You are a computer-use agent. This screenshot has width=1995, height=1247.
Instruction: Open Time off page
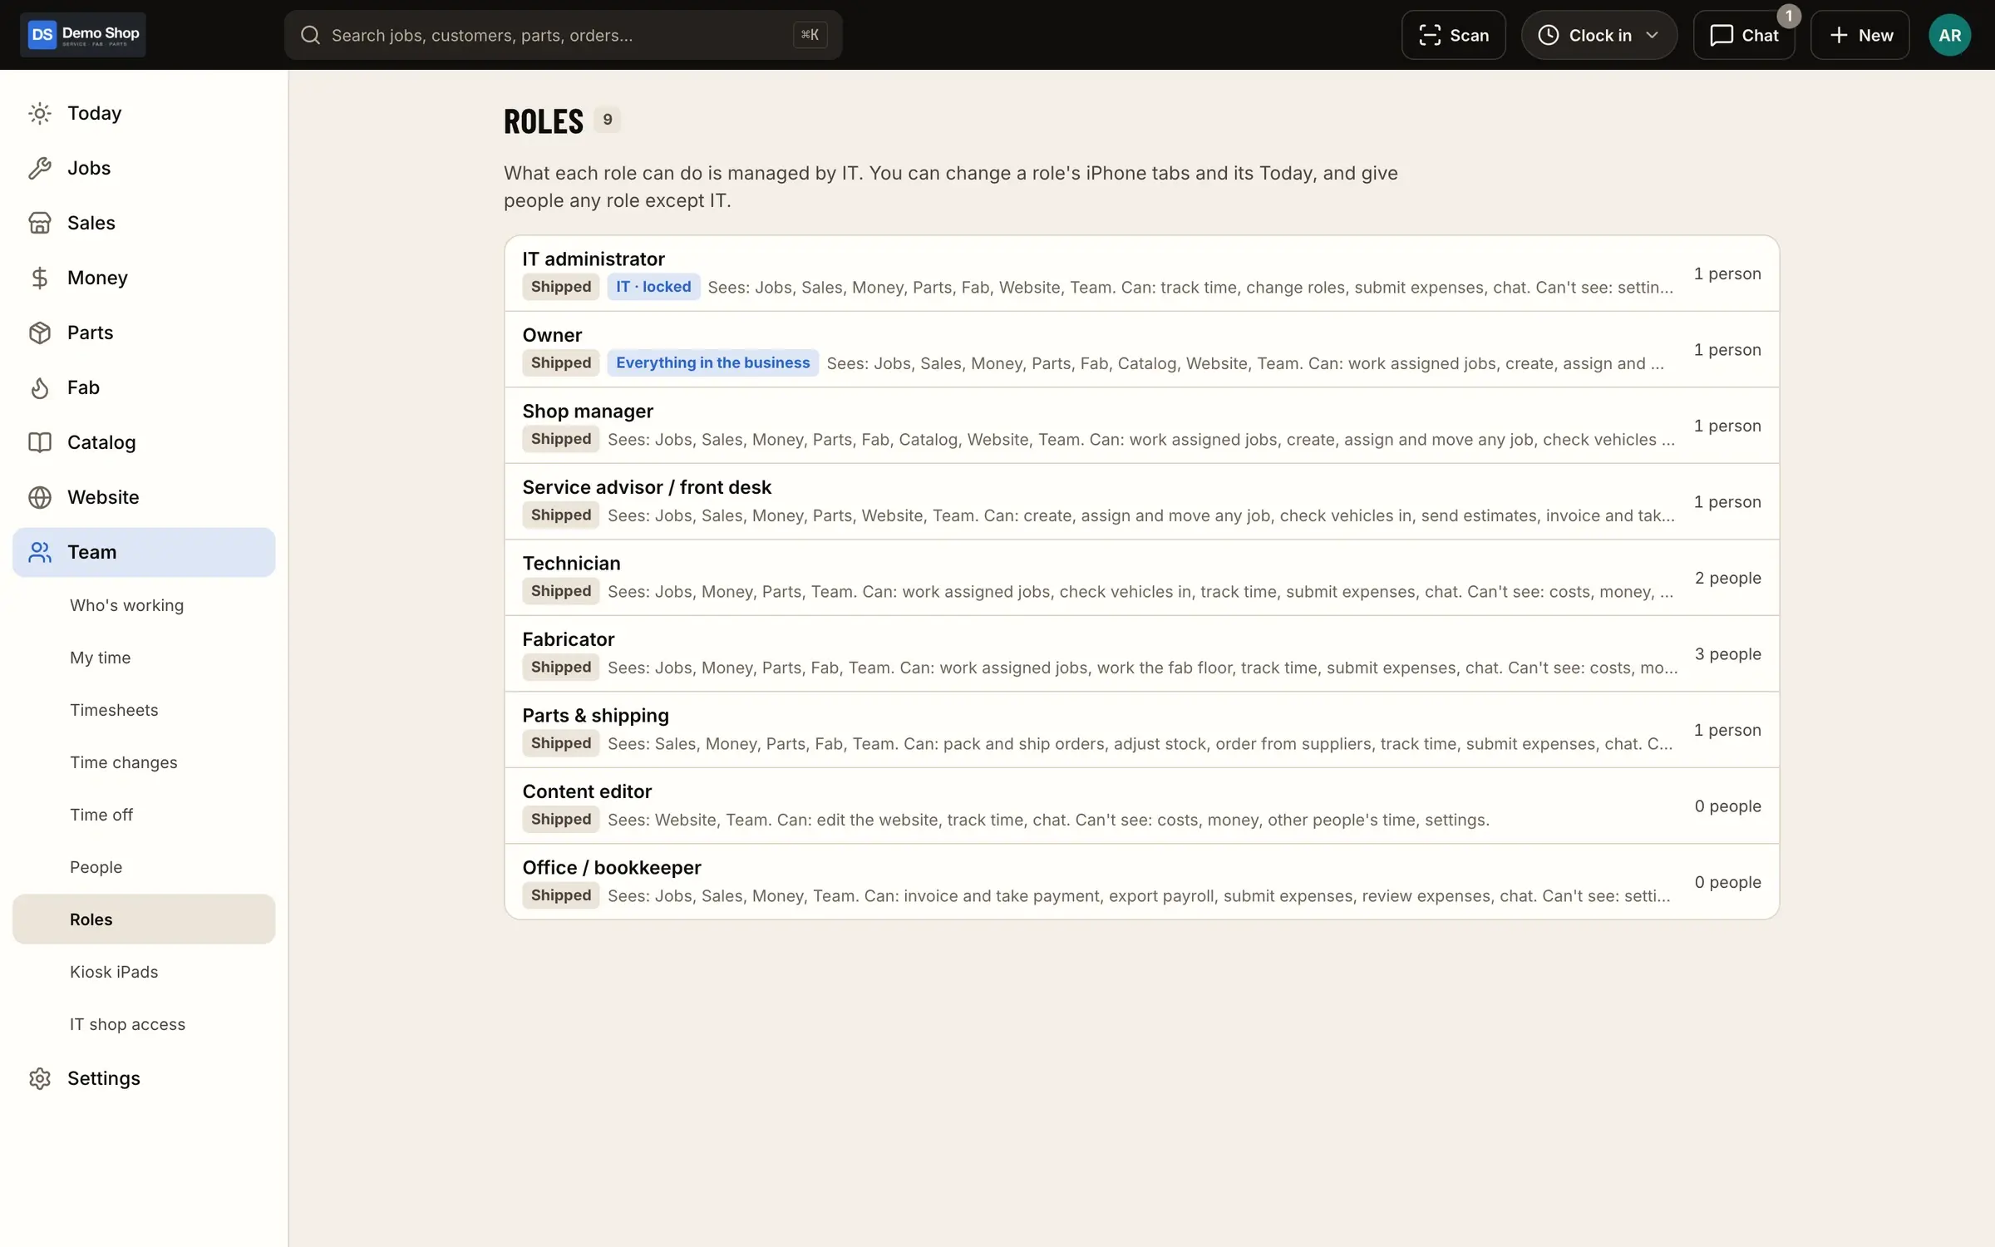point(144,815)
